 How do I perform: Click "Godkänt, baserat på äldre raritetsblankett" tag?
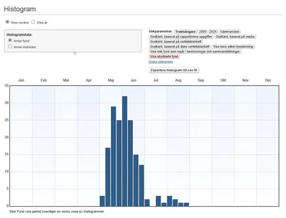click(179, 47)
